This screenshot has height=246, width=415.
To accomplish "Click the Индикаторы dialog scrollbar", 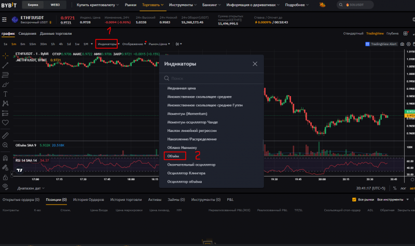I will (263, 145).
